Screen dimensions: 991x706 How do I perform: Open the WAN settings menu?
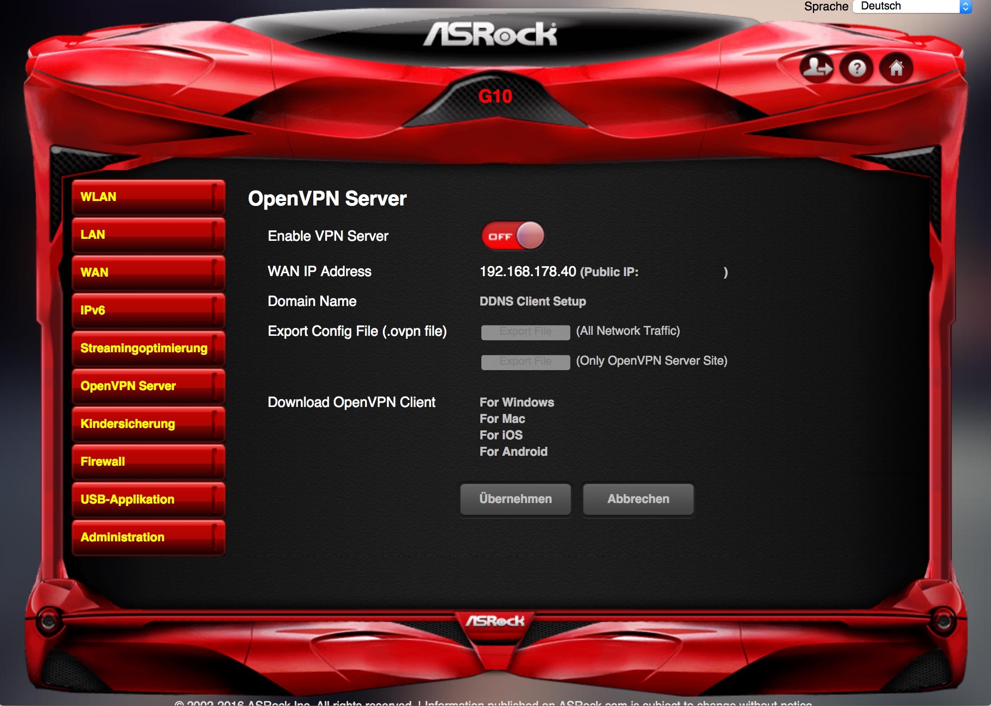[x=148, y=273]
